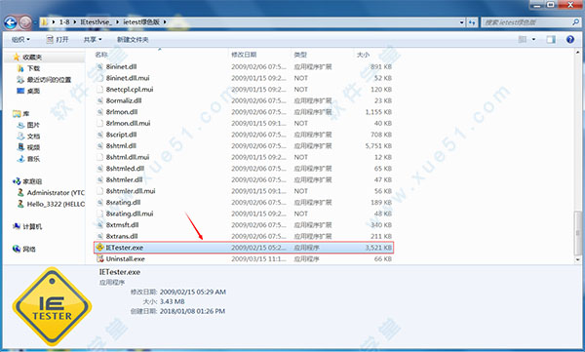Click the Uninstall.exe file icon
This screenshot has width=585, height=352.
pyautogui.click(x=99, y=258)
